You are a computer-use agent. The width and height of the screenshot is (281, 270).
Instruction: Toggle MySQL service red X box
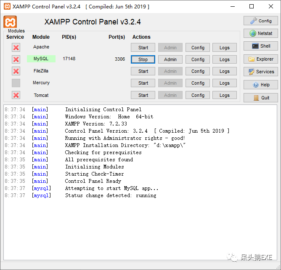tap(16, 59)
